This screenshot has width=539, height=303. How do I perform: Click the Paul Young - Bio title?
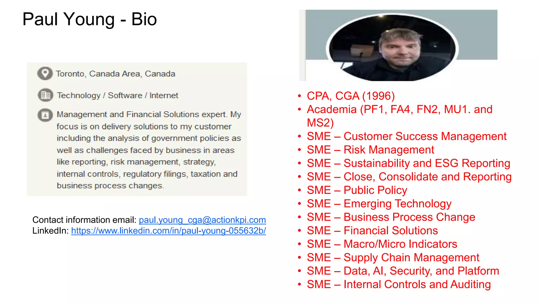click(x=89, y=19)
